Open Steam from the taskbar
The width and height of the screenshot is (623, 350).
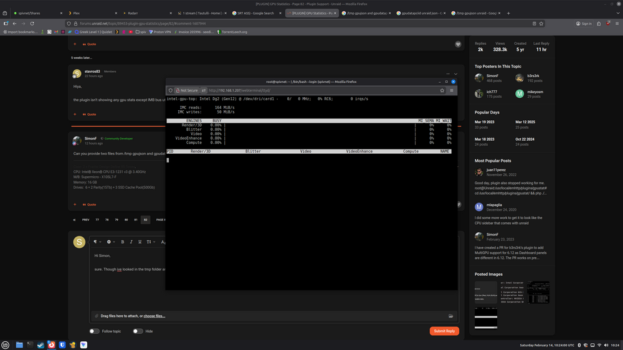pyautogui.click(x=40, y=345)
